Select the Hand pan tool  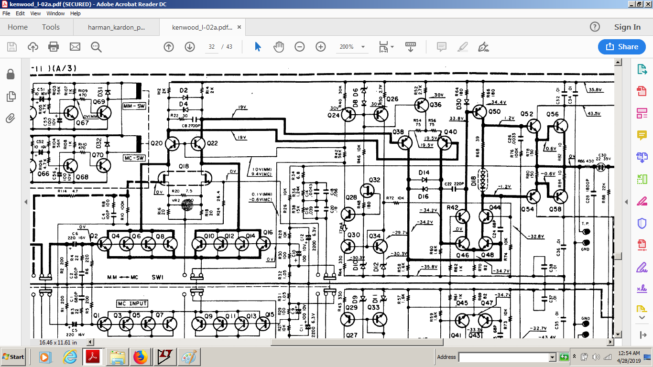tap(278, 47)
